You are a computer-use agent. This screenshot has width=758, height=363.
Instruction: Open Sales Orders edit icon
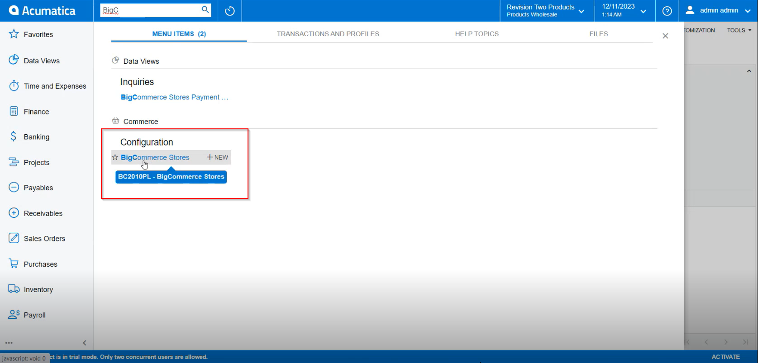coord(14,238)
